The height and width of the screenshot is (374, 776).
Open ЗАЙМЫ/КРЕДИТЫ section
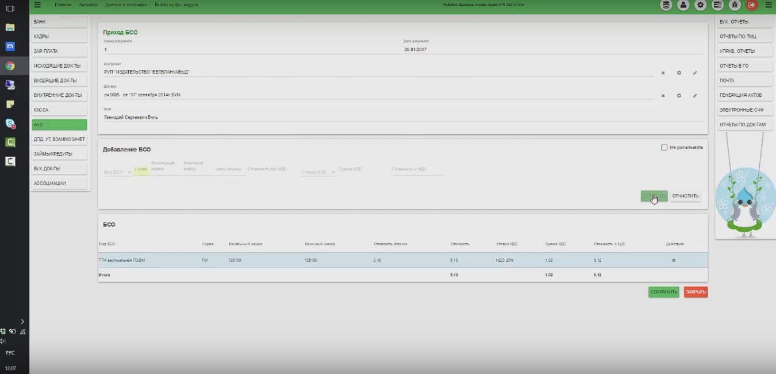(x=59, y=154)
